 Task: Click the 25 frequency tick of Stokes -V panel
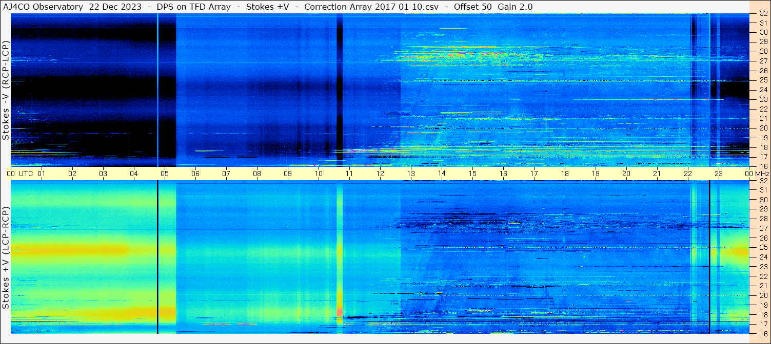coord(763,80)
